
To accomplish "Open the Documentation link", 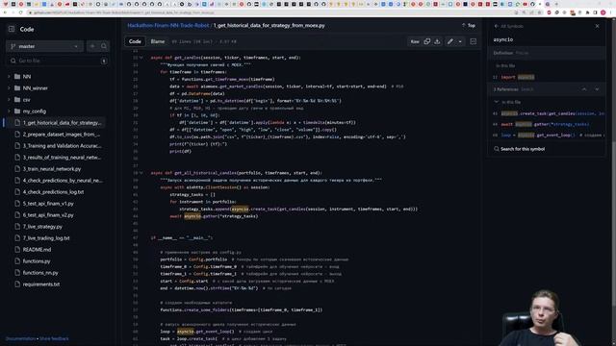I will coord(20,338).
